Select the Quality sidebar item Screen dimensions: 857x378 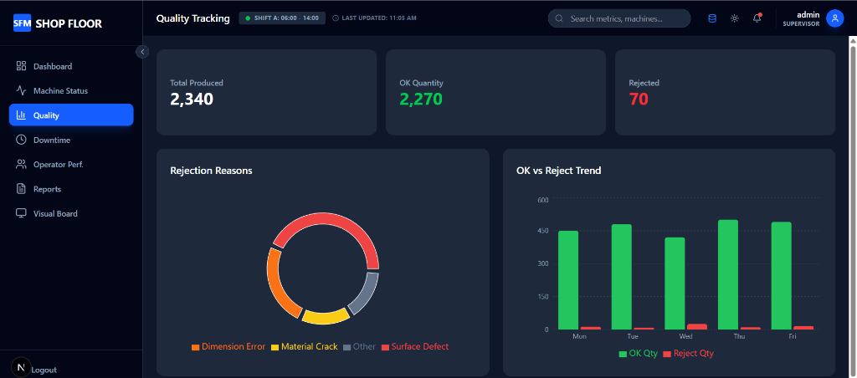[x=71, y=115]
